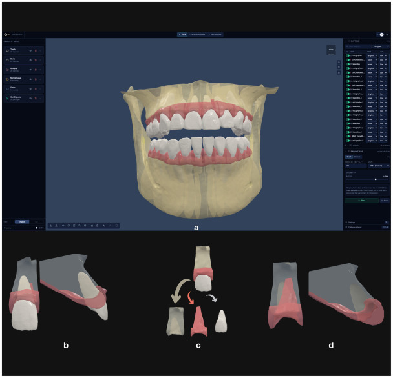Click the redo arrow in the viewport bottom toolbar
The height and width of the screenshot is (378, 393).
tap(109, 226)
